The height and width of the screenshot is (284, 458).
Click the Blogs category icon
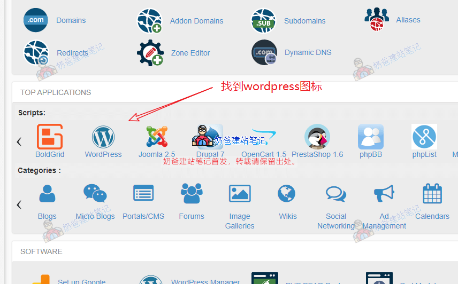click(x=47, y=193)
